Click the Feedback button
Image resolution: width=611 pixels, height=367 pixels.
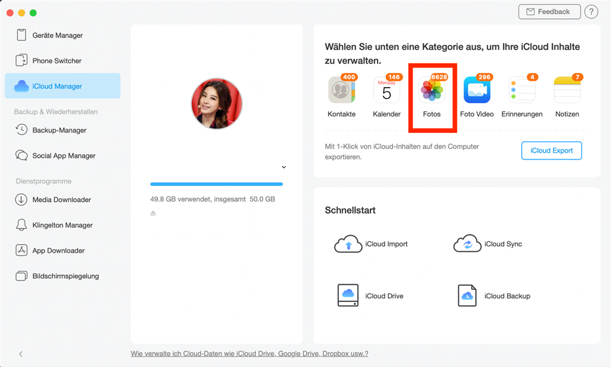(549, 12)
